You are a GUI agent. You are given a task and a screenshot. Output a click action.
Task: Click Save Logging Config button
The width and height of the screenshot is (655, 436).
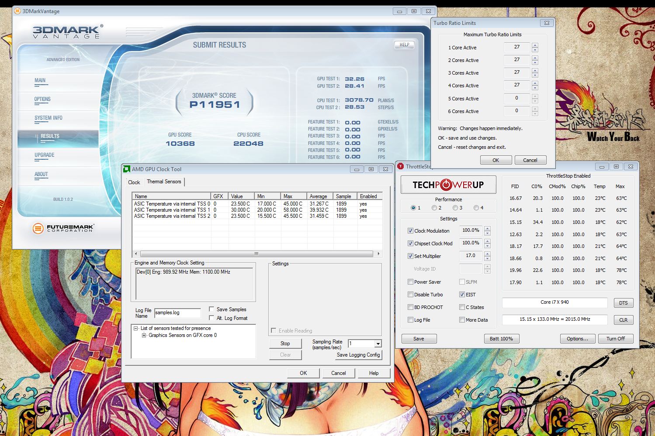(x=358, y=355)
